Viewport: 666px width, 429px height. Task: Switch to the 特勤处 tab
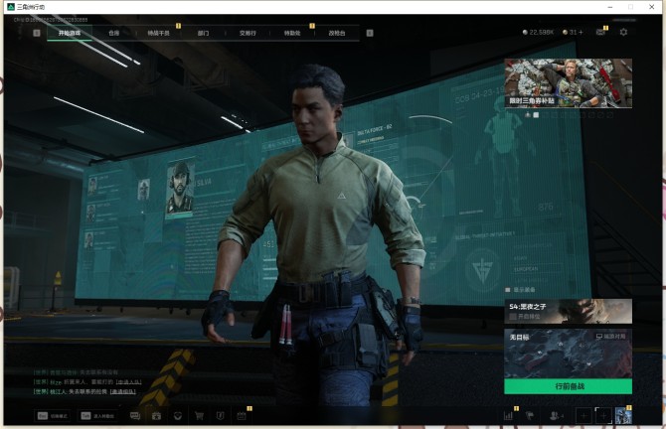tap(292, 33)
